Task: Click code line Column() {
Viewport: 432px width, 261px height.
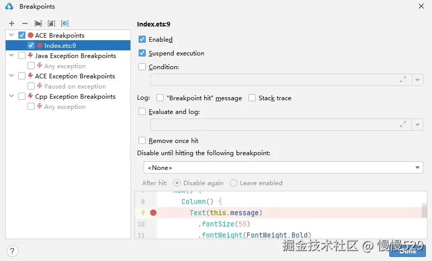Action: 202,201
